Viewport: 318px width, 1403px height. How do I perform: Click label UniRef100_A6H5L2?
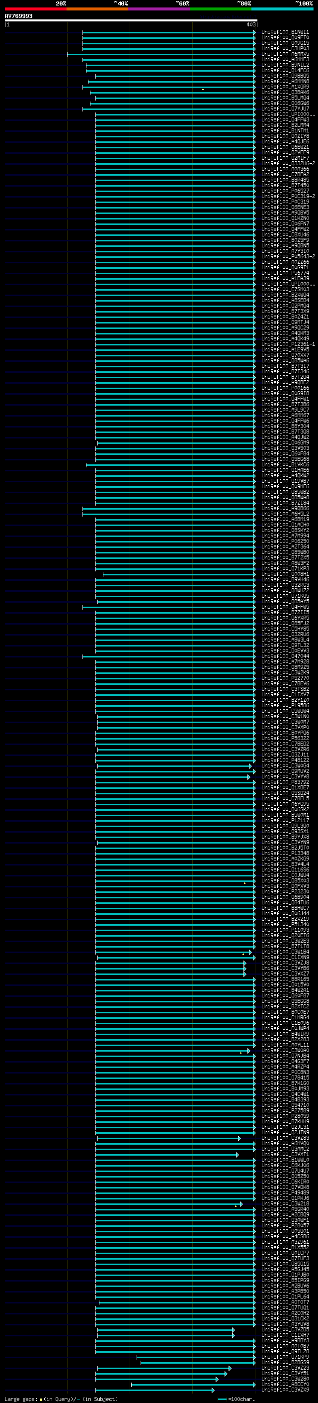click(285, 514)
